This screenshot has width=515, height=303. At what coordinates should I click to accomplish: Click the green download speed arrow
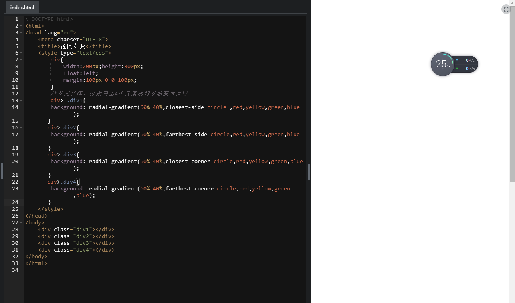point(457,68)
